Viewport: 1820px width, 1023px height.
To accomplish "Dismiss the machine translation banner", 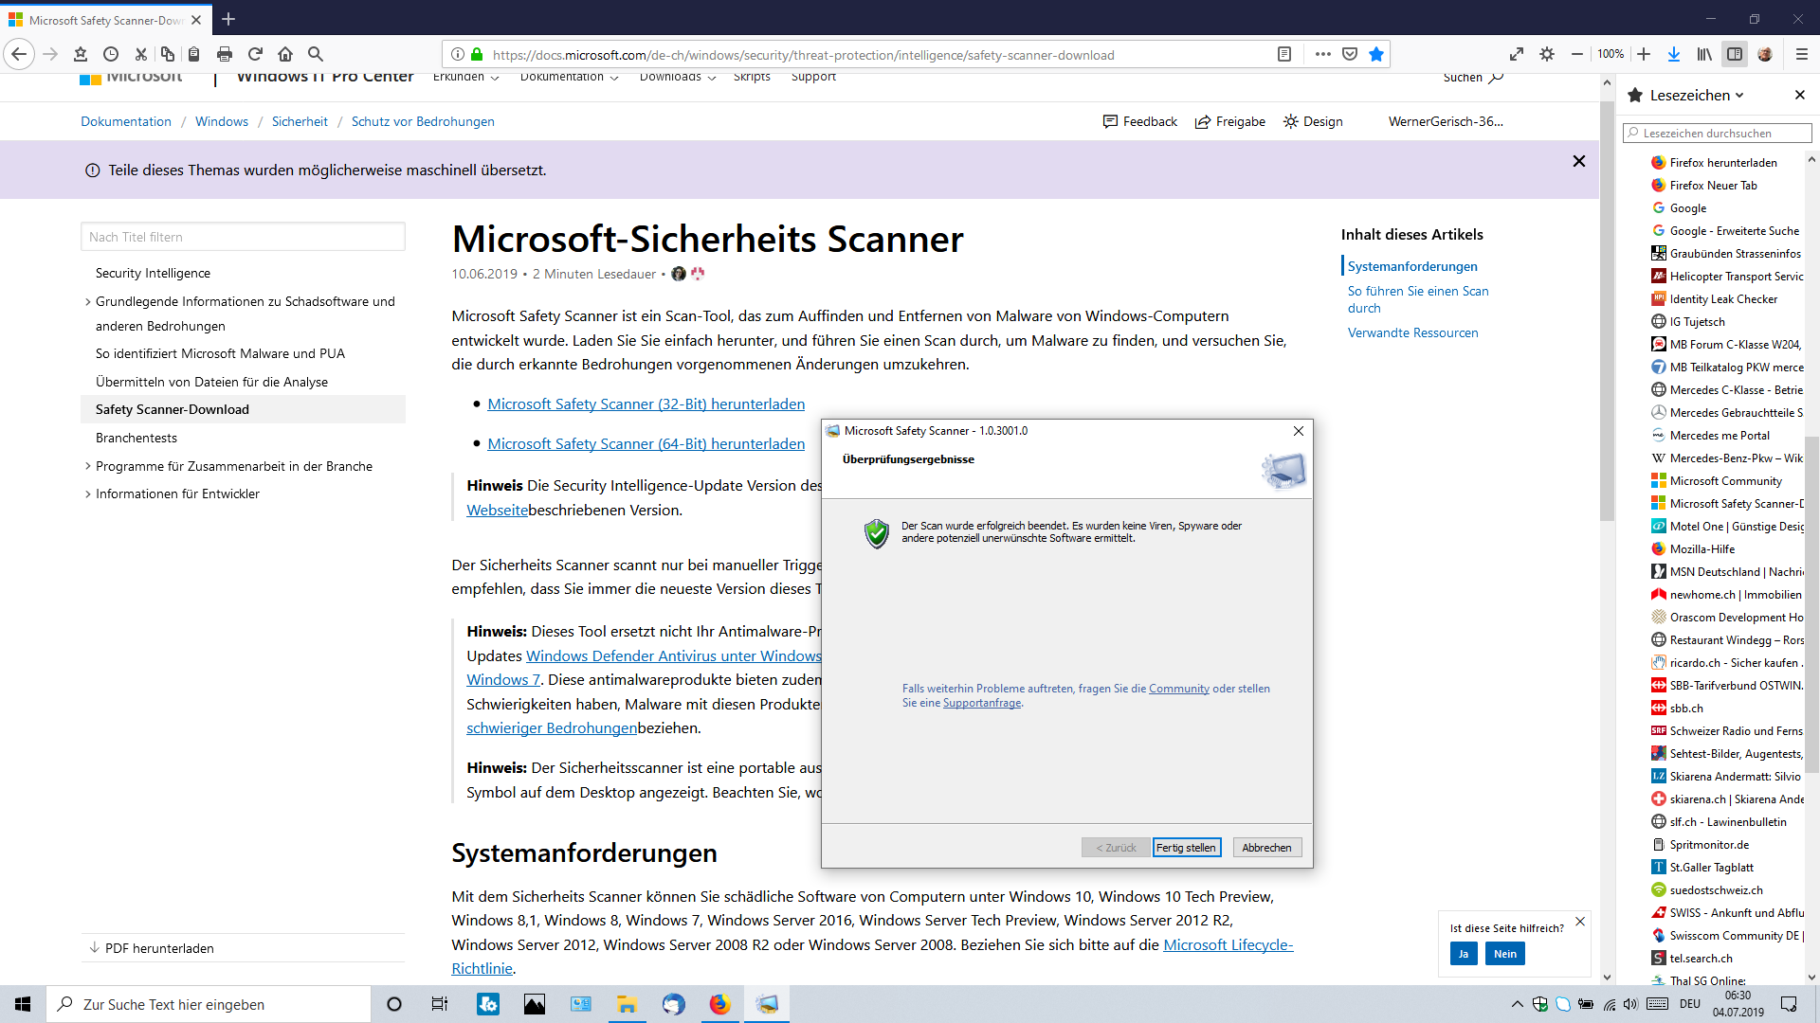I will [x=1579, y=161].
